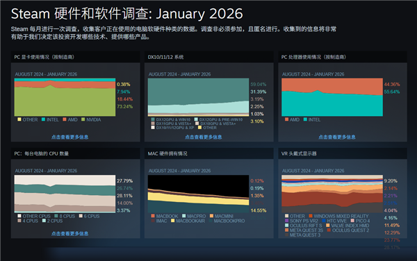
Task: Click the 2 CPUS legend swatch
Action: tap(44, 221)
